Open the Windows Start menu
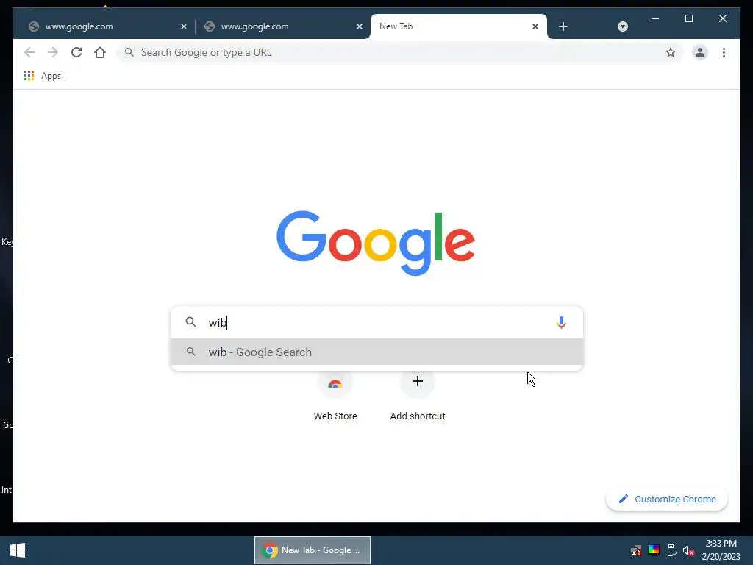 pyautogui.click(x=18, y=550)
